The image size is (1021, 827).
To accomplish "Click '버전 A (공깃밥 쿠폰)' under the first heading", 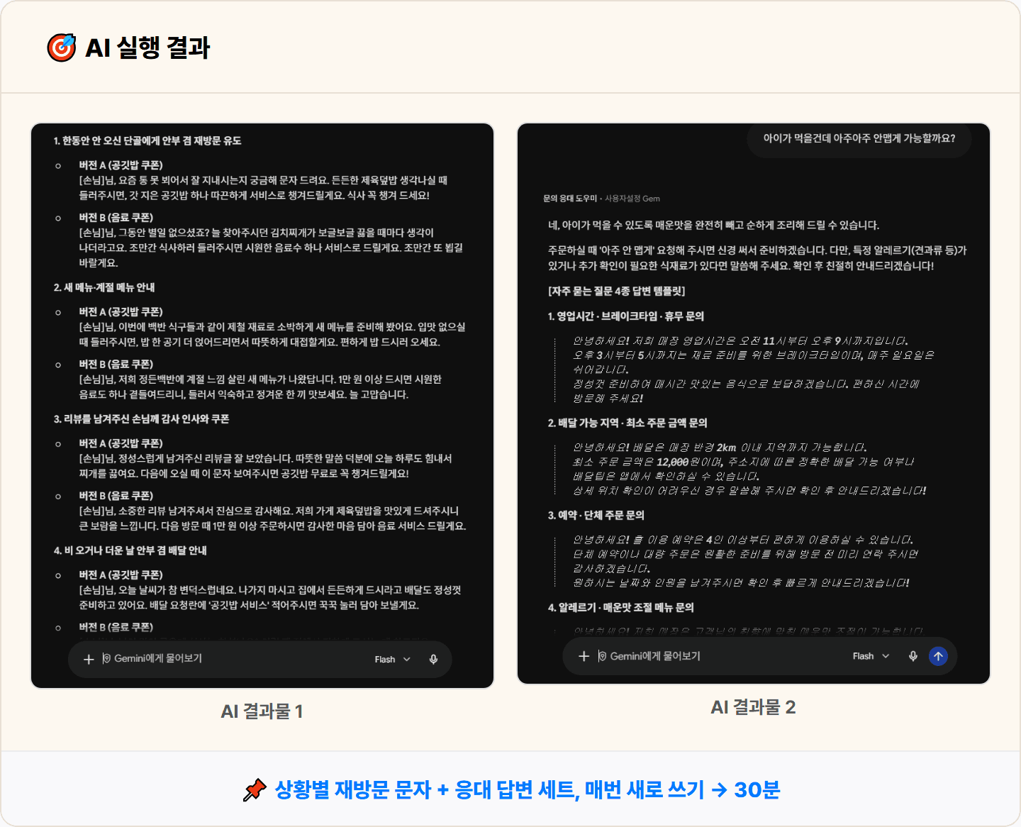I will click(x=121, y=165).
